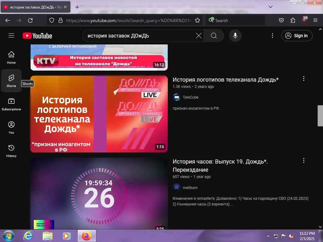The image size is (323, 242).
Task: Click the page scrollbar thumb
Action: point(320,116)
